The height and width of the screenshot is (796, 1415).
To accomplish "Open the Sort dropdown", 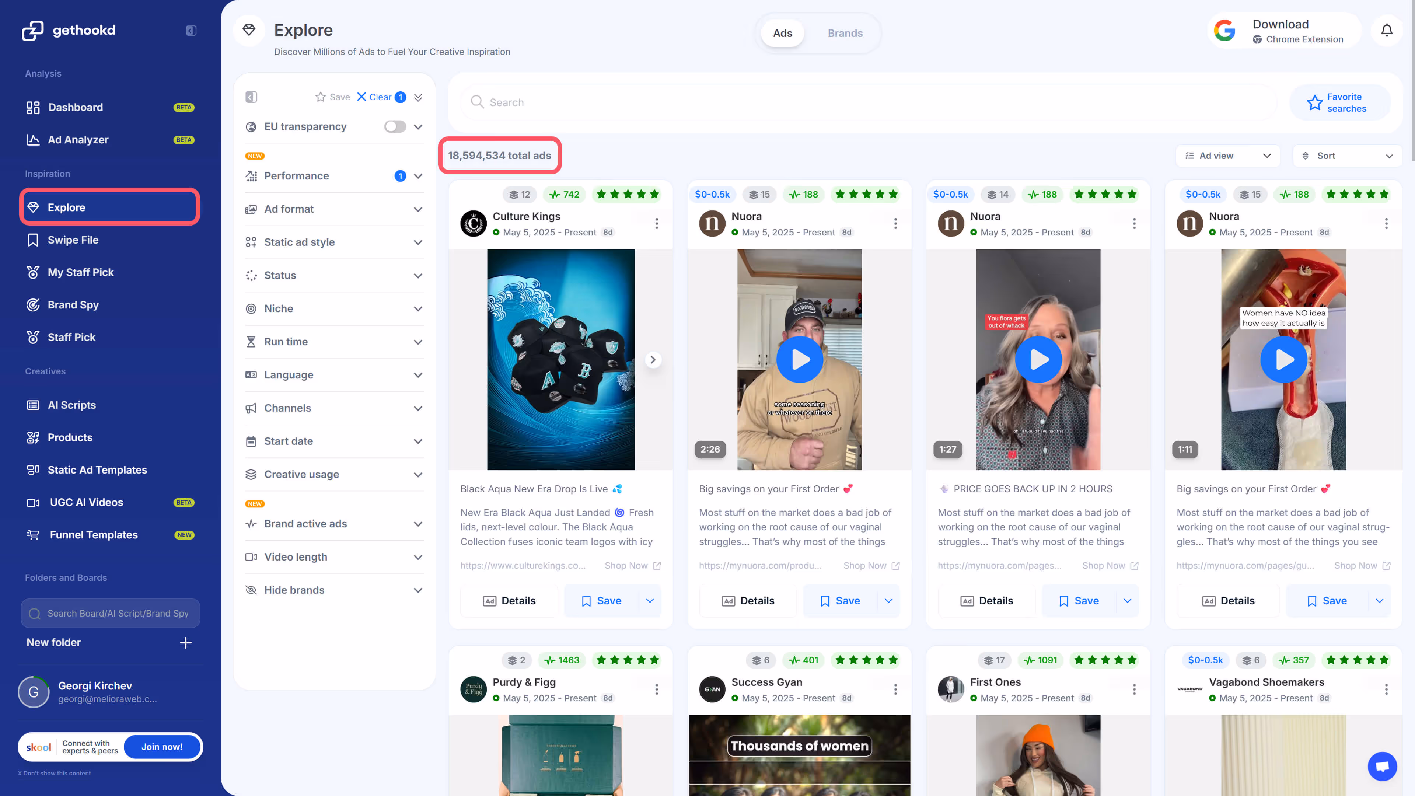I will (x=1348, y=156).
